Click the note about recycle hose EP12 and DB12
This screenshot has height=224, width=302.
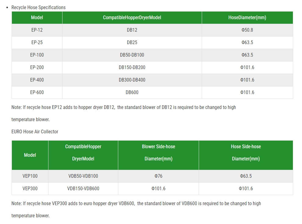(124, 113)
